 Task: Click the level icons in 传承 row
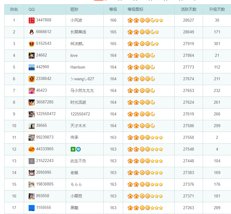click(145, 137)
